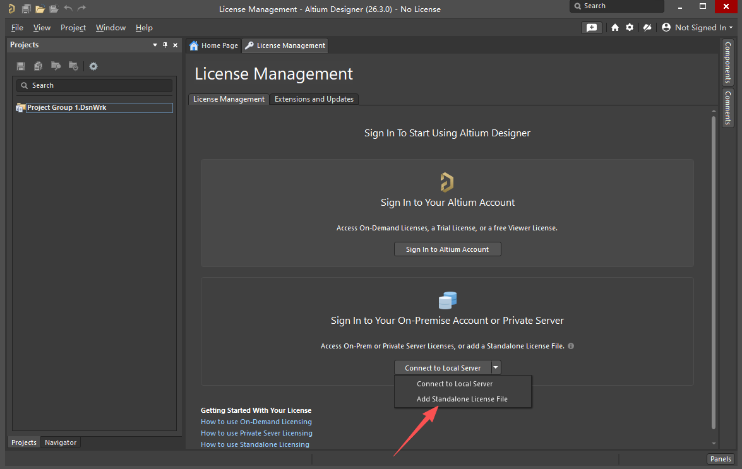Image resolution: width=742 pixels, height=469 pixels.
Task: Open Projects panel options dropdown arrow
Action: point(155,45)
